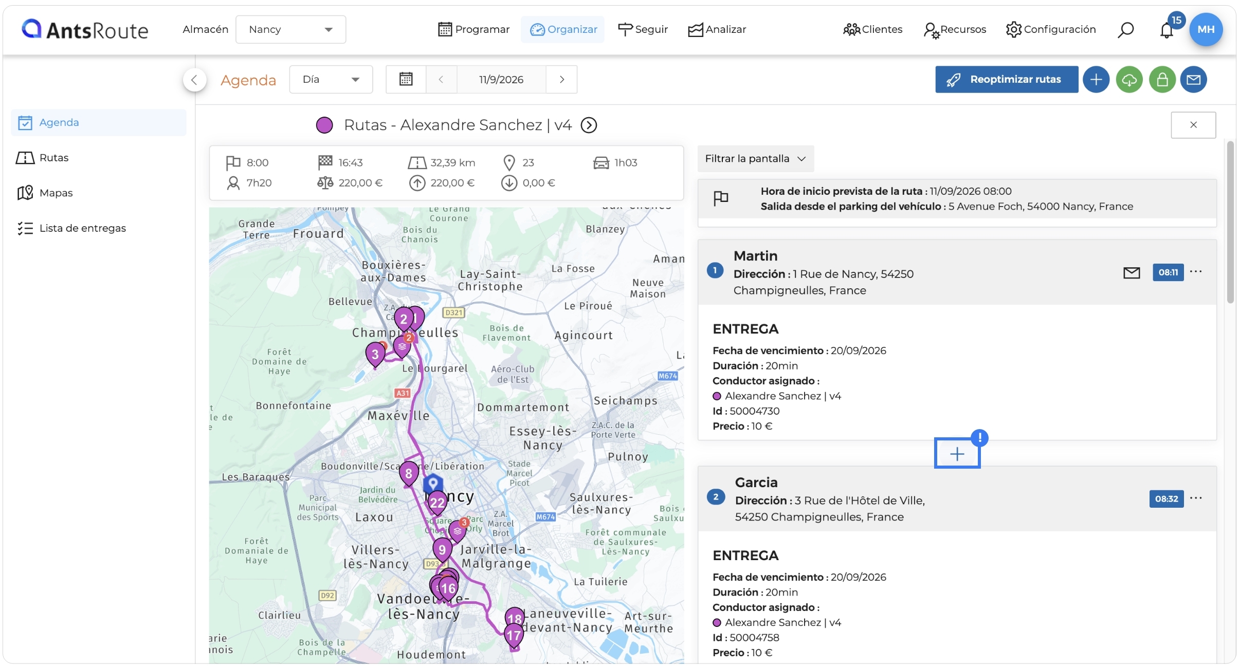Click the blue envelope send icon
The height and width of the screenshot is (666, 1239).
pyautogui.click(x=1193, y=80)
